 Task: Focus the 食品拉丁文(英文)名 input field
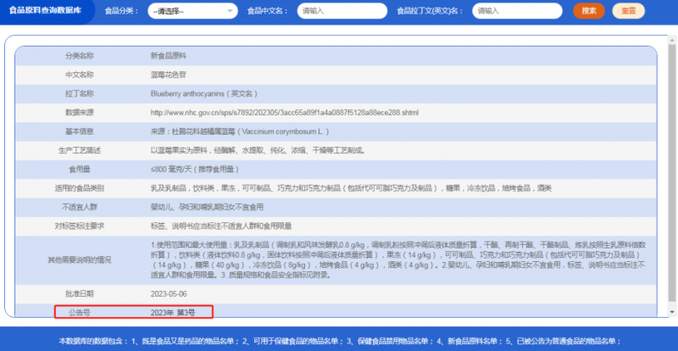520,11
